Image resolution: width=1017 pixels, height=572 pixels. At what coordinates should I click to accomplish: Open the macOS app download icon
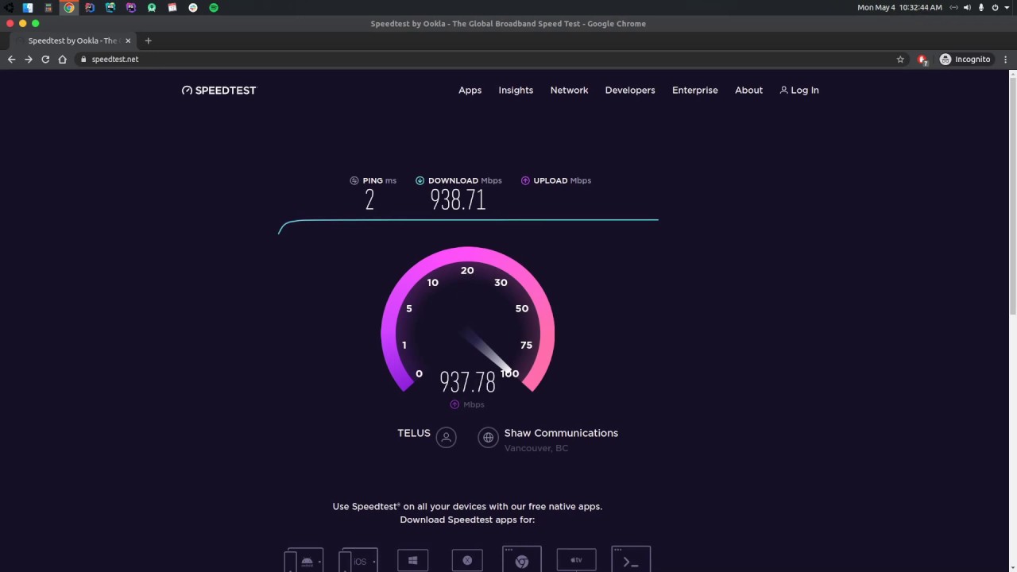pos(467,560)
